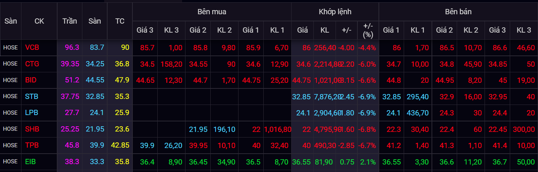Click TPB percent change -6.7%

(x=366, y=145)
